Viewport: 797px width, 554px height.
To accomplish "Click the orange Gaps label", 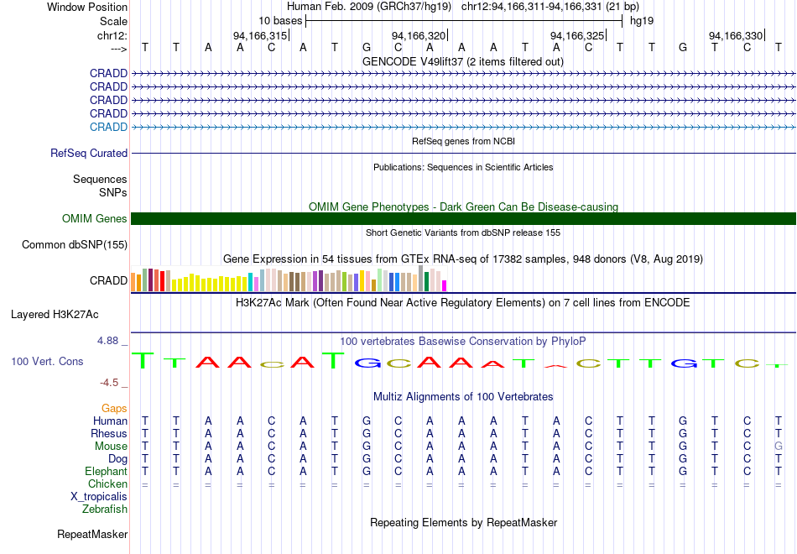I will (x=114, y=409).
